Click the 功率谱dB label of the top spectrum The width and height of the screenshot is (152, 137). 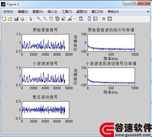pyautogui.click(x=76, y=43)
